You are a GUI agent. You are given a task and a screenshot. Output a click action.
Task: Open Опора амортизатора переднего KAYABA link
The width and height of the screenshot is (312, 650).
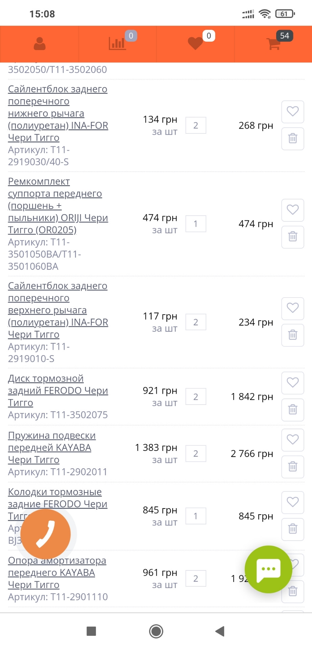point(57,572)
